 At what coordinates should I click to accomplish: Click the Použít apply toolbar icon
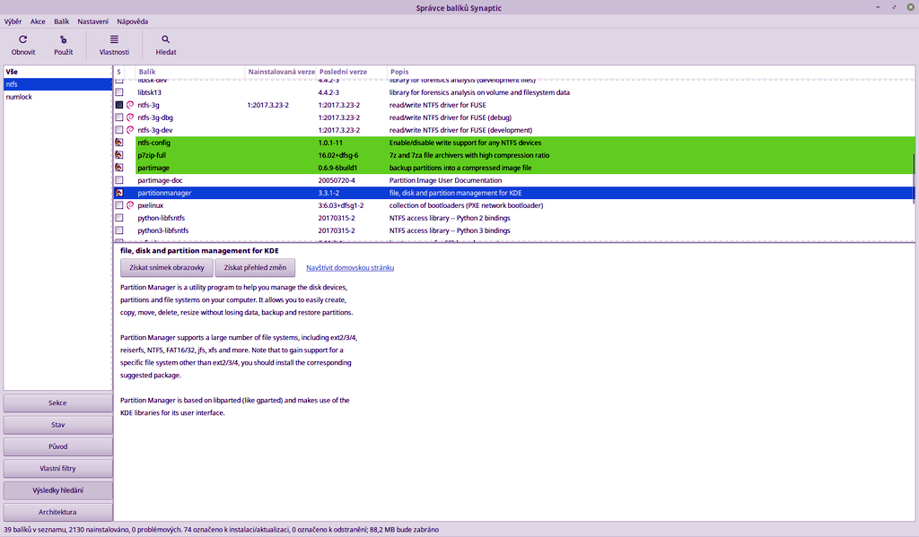tap(63, 39)
